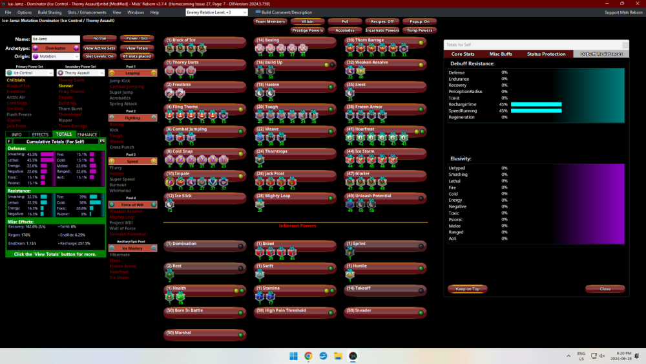Click Brawl's level 46 enhancement slot
Image resolution: width=646 pixels, height=364 pixels.
(292, 252)
